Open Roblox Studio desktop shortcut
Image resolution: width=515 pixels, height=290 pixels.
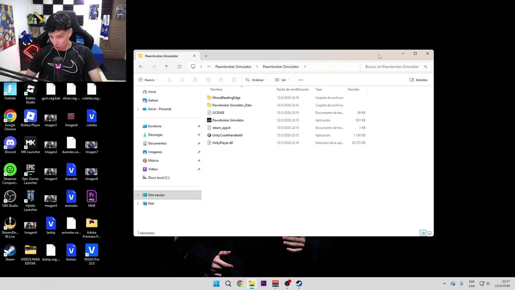31,93
